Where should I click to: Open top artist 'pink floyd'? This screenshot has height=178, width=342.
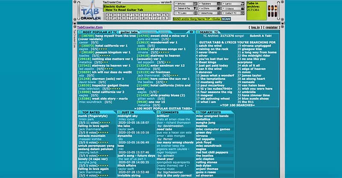click(204, 142)
